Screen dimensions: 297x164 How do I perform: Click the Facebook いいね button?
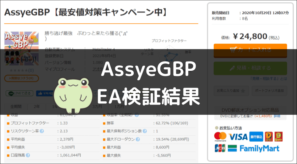click(45, 93)
